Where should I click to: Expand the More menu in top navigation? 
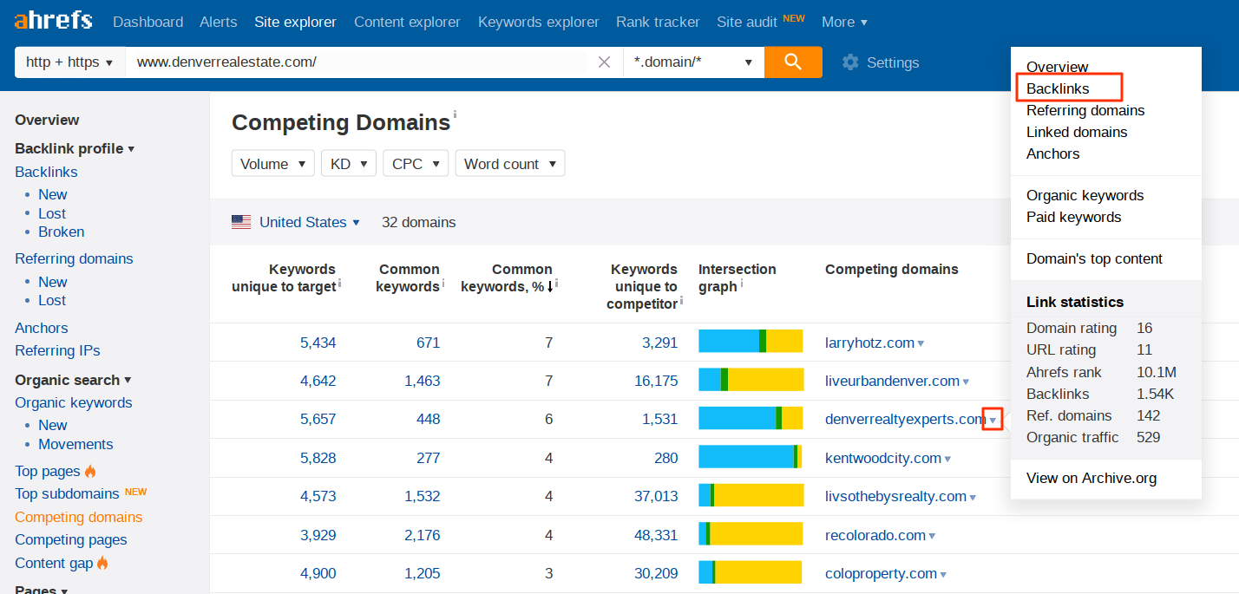tap(844, 22)
